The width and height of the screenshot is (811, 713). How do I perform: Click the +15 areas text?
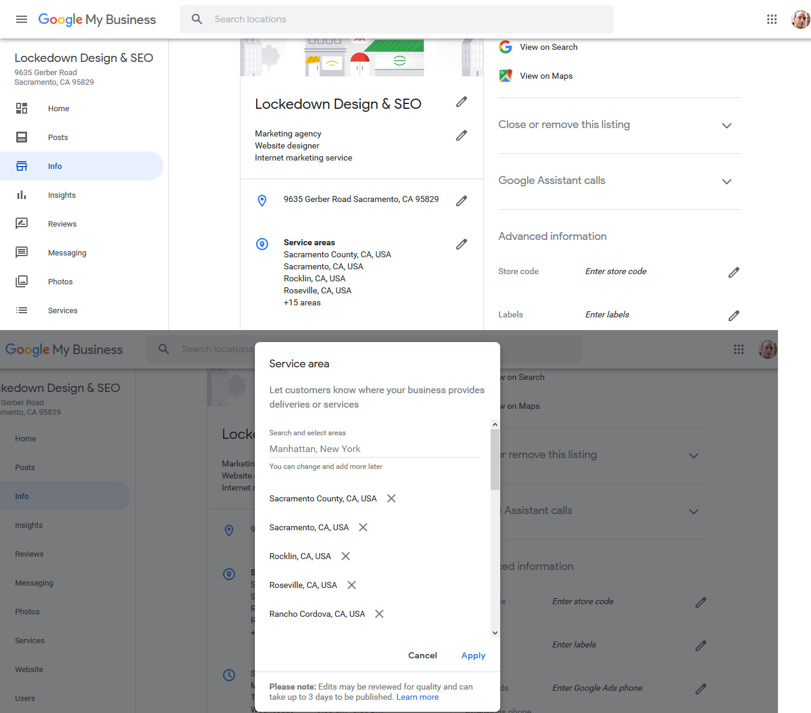pos(302,303)
